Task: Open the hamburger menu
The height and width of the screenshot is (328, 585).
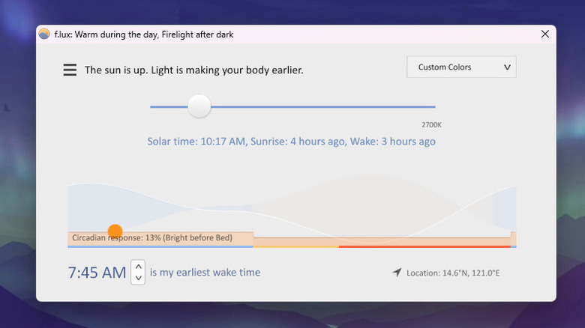Action: click(70, 70)
